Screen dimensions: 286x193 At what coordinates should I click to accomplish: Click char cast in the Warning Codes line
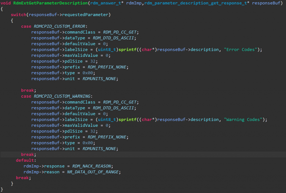coord(147,120)
